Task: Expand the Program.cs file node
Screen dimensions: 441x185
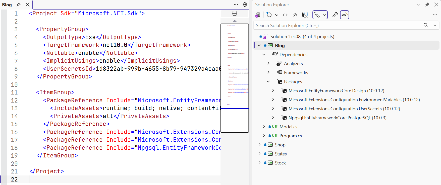Action: (x=264, y=136)
